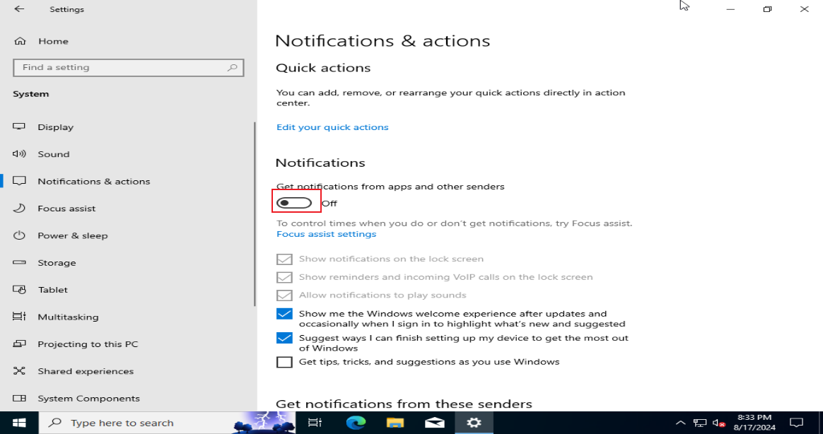Click the Multitasking icon

tap(19, 317)
